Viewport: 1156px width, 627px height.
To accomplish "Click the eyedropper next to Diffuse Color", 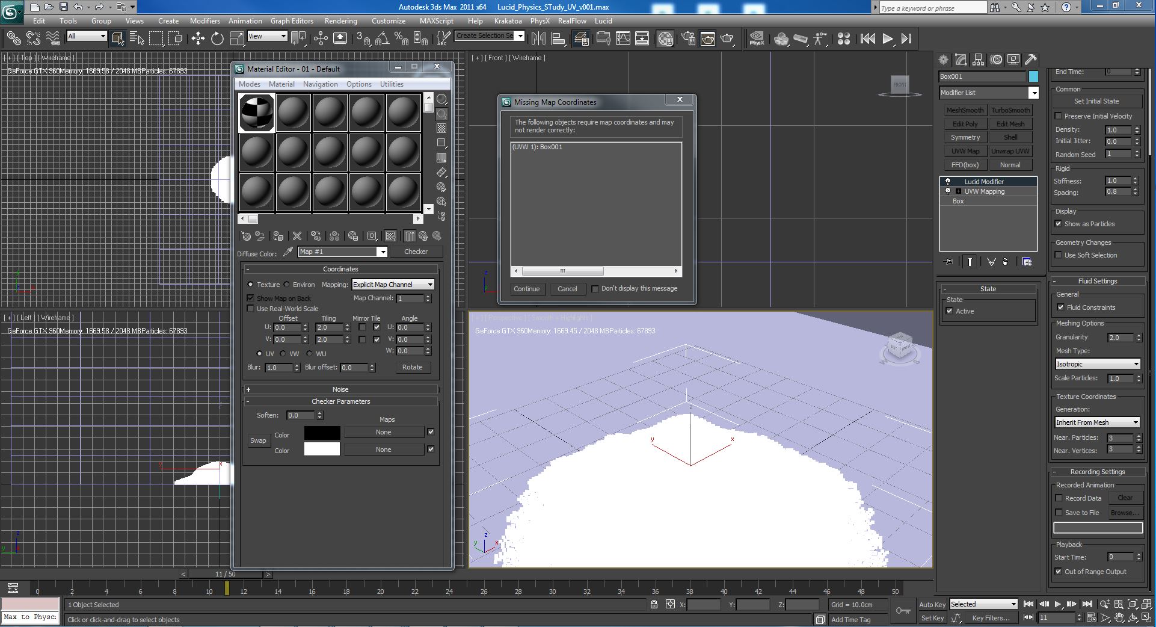I will 288,252.
